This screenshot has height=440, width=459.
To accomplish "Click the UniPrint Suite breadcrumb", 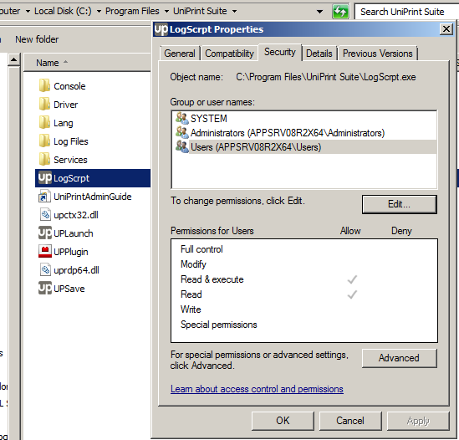I will tap(200, 11).
